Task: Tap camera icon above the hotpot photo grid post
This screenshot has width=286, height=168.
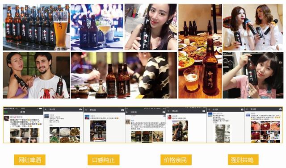Action: [280, 109]
